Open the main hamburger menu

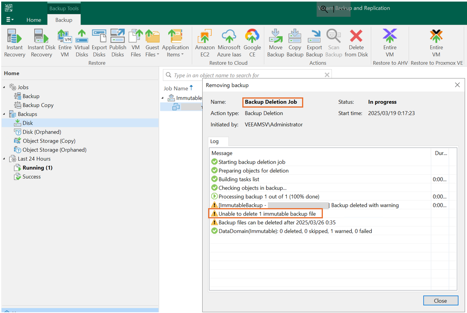(x=9, y=20)
